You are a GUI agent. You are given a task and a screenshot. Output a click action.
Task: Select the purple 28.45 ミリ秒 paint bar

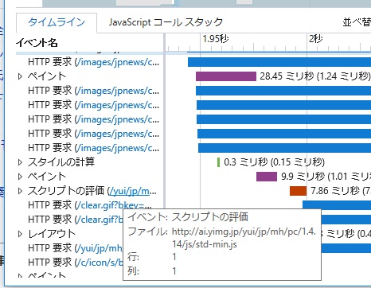point(226,76)
